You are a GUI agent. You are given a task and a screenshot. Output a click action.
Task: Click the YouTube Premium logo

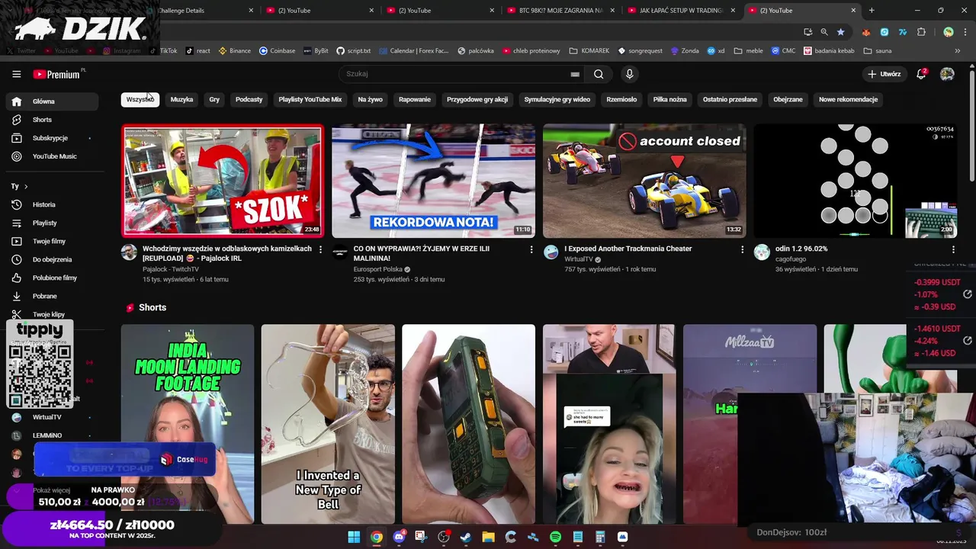(x=57, y=74)
